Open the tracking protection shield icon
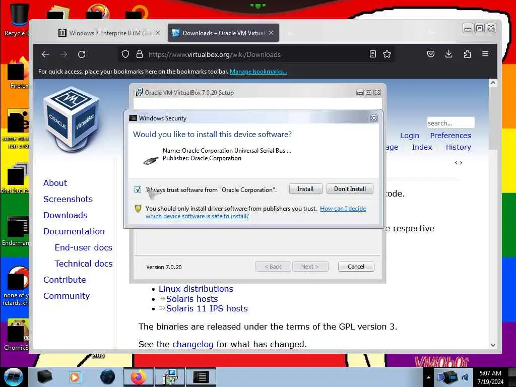Image resolution: width=516 pixels, height=387 pixels. [x=125, y=54]
